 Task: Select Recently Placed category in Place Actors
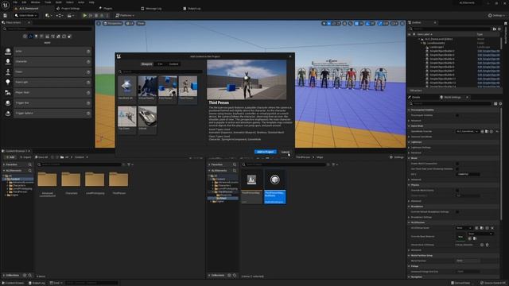25,37
